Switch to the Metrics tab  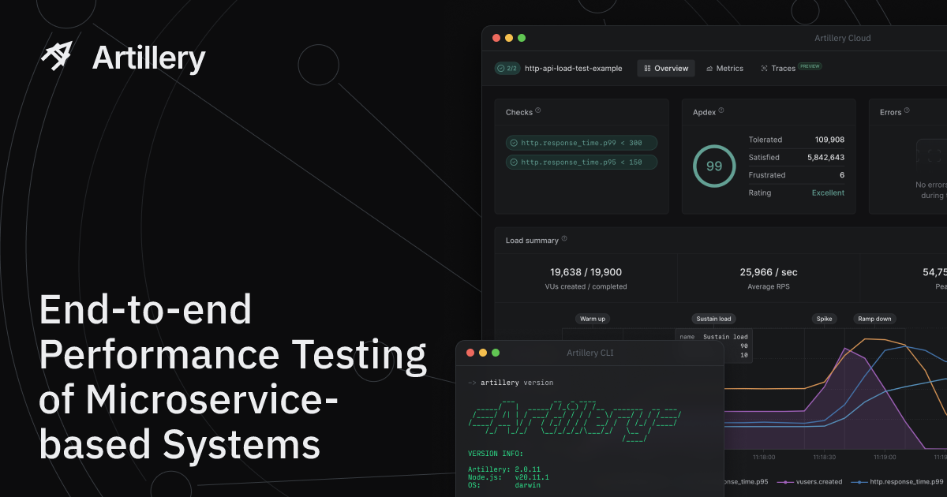724,68
